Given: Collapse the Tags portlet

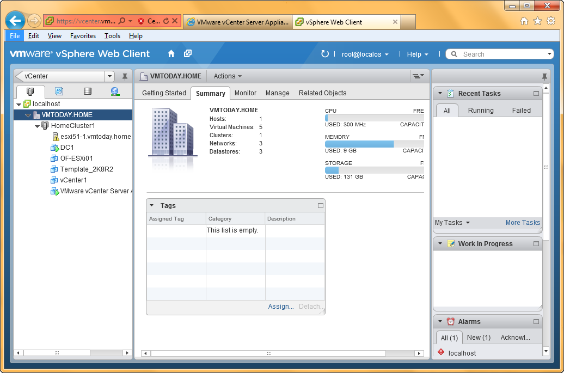Looking at the screenshot, I should coord(152,205).
